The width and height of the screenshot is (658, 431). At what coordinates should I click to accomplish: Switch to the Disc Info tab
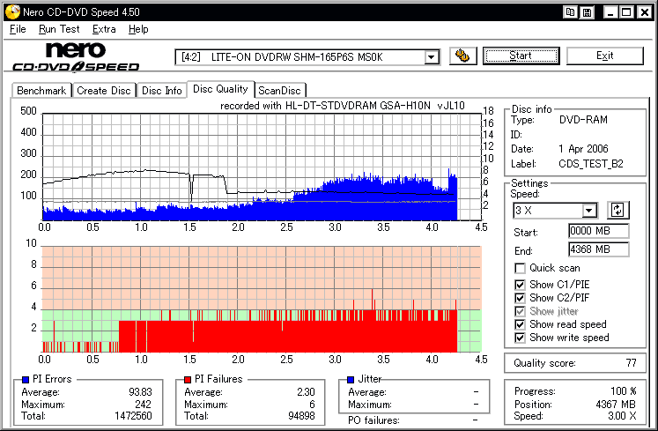point(161,90)
